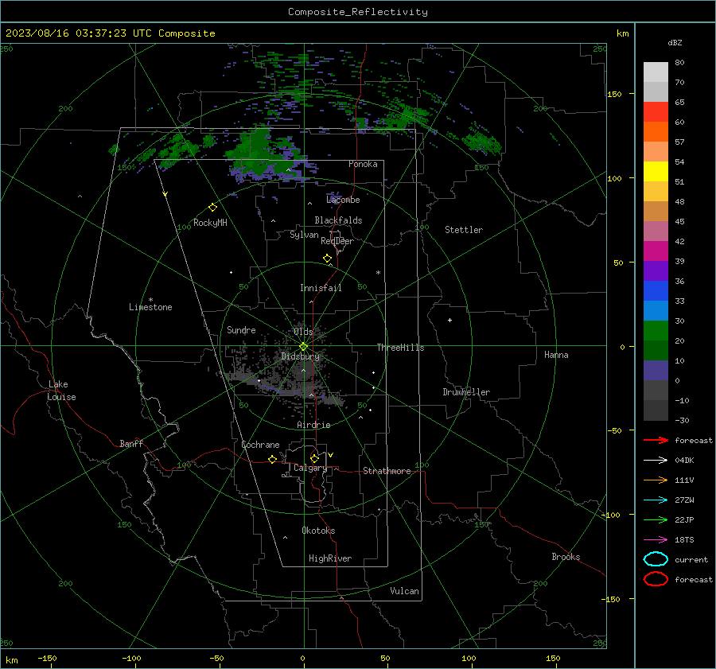The width and height of the screenshot is (716, 669).
Task: Click the Lake Louise label
Action: [61, 391]
